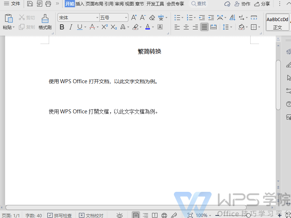Click the vertical scrollbar thumb
The image size is (291, 218).
[x=278, y=85]
